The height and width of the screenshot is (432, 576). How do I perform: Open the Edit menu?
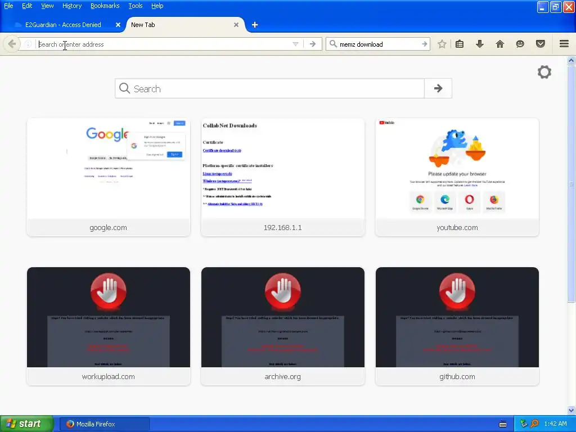tap(27, 6)
